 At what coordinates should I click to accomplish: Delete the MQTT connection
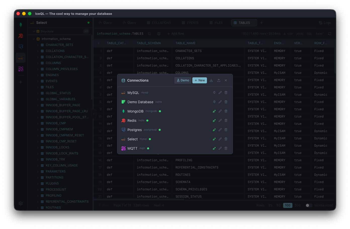click(226, 148)
